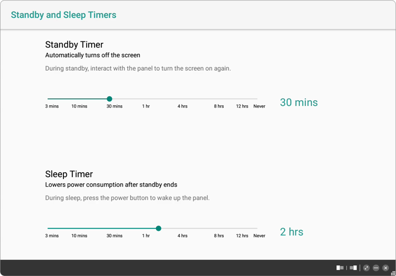
Task: Set Standby Timer slider to Never
Action: [257, 99]
